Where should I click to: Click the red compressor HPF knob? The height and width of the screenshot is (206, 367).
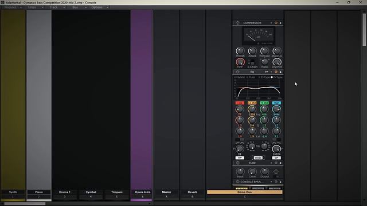click(240, 62)
